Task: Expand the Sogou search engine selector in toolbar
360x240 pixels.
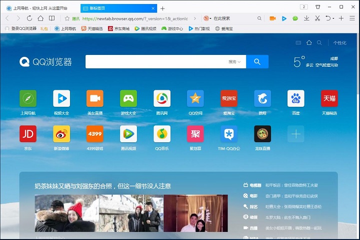Action: coord(207,18)
